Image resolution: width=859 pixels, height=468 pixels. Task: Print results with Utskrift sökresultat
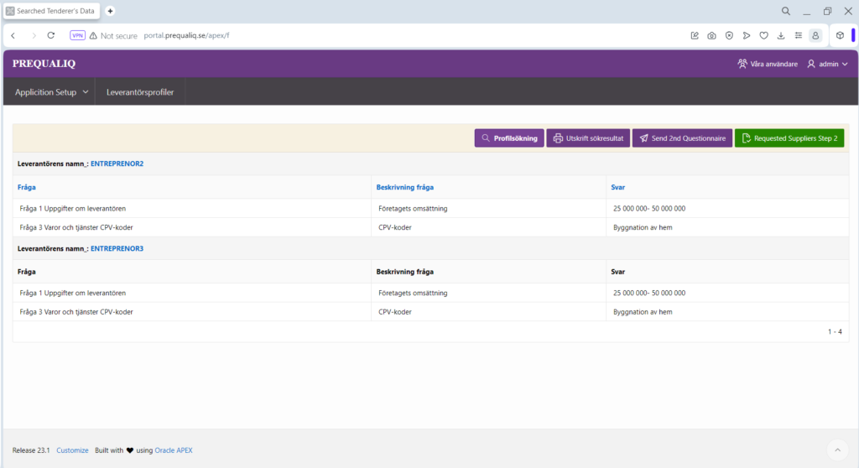click(x=587, y=138)
